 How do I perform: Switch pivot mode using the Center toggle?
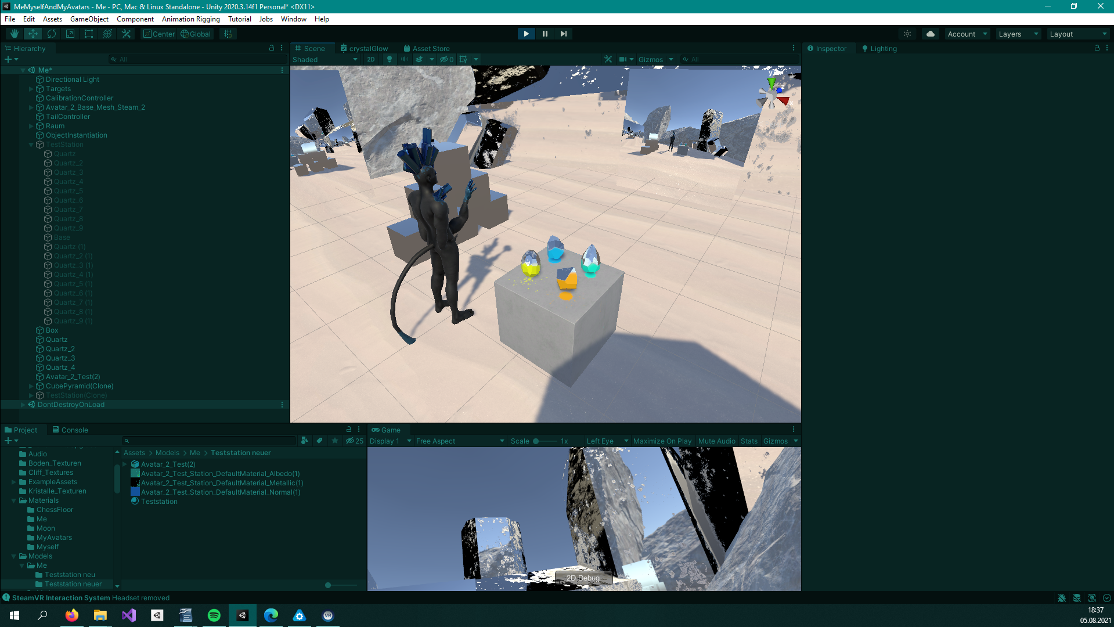point(158,33)
